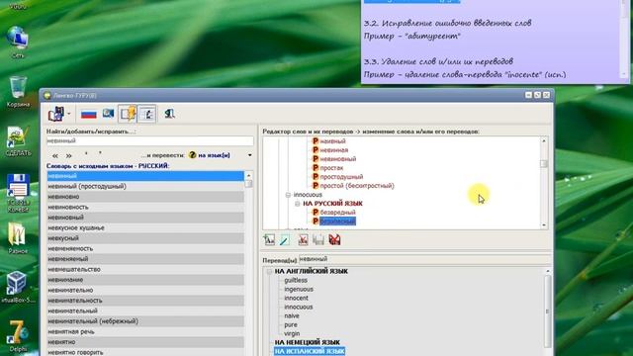The height and width of the screenshot is (356, 633).
Task: Open dropdown arrow beside the dictionary book icon
Action: coord(69,114)
